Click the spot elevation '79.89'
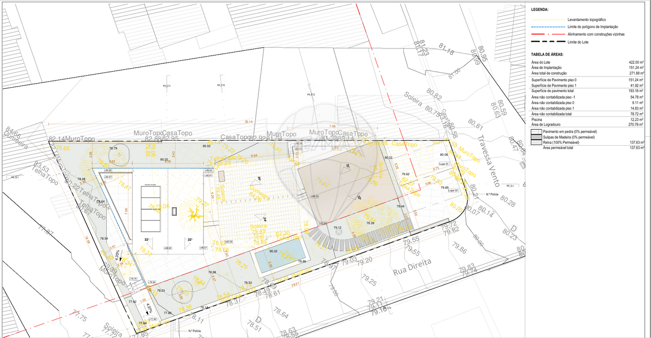Viewport: 651px width, 338px height. (445, 187)
